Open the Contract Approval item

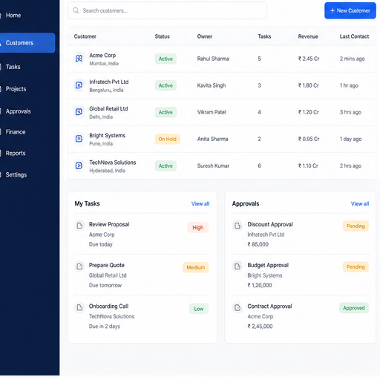[x=269, y=307]
